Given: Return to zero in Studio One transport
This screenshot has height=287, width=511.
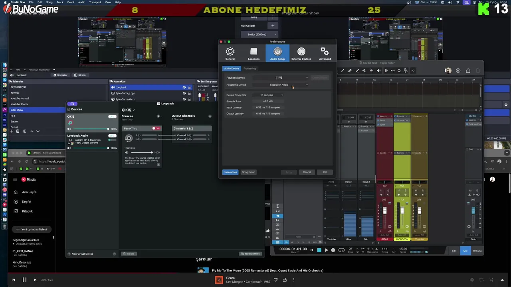Looking at the screenshot, I should [312, 250].
